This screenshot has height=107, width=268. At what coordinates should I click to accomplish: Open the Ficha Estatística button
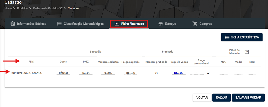242,37
